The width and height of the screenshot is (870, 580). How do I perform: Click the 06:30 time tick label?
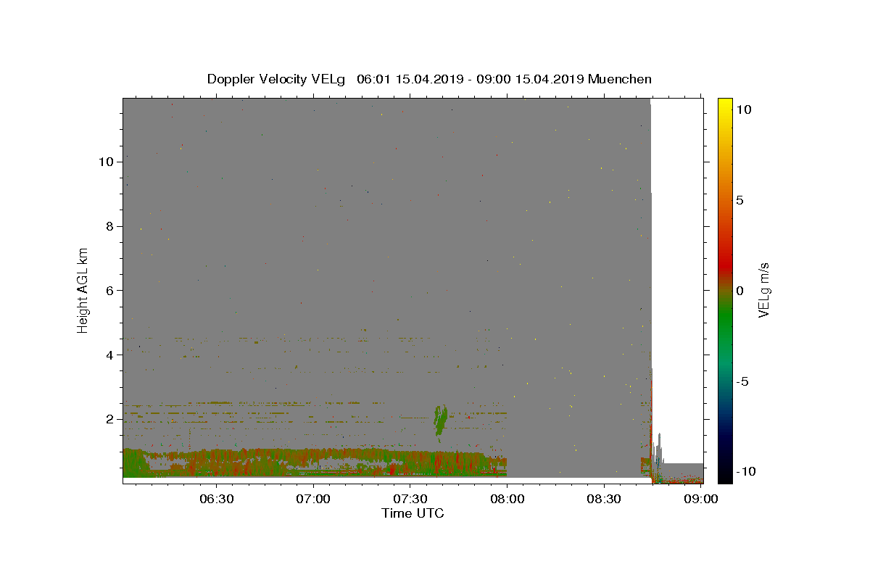pyautogui.click(x=217, y=500)
